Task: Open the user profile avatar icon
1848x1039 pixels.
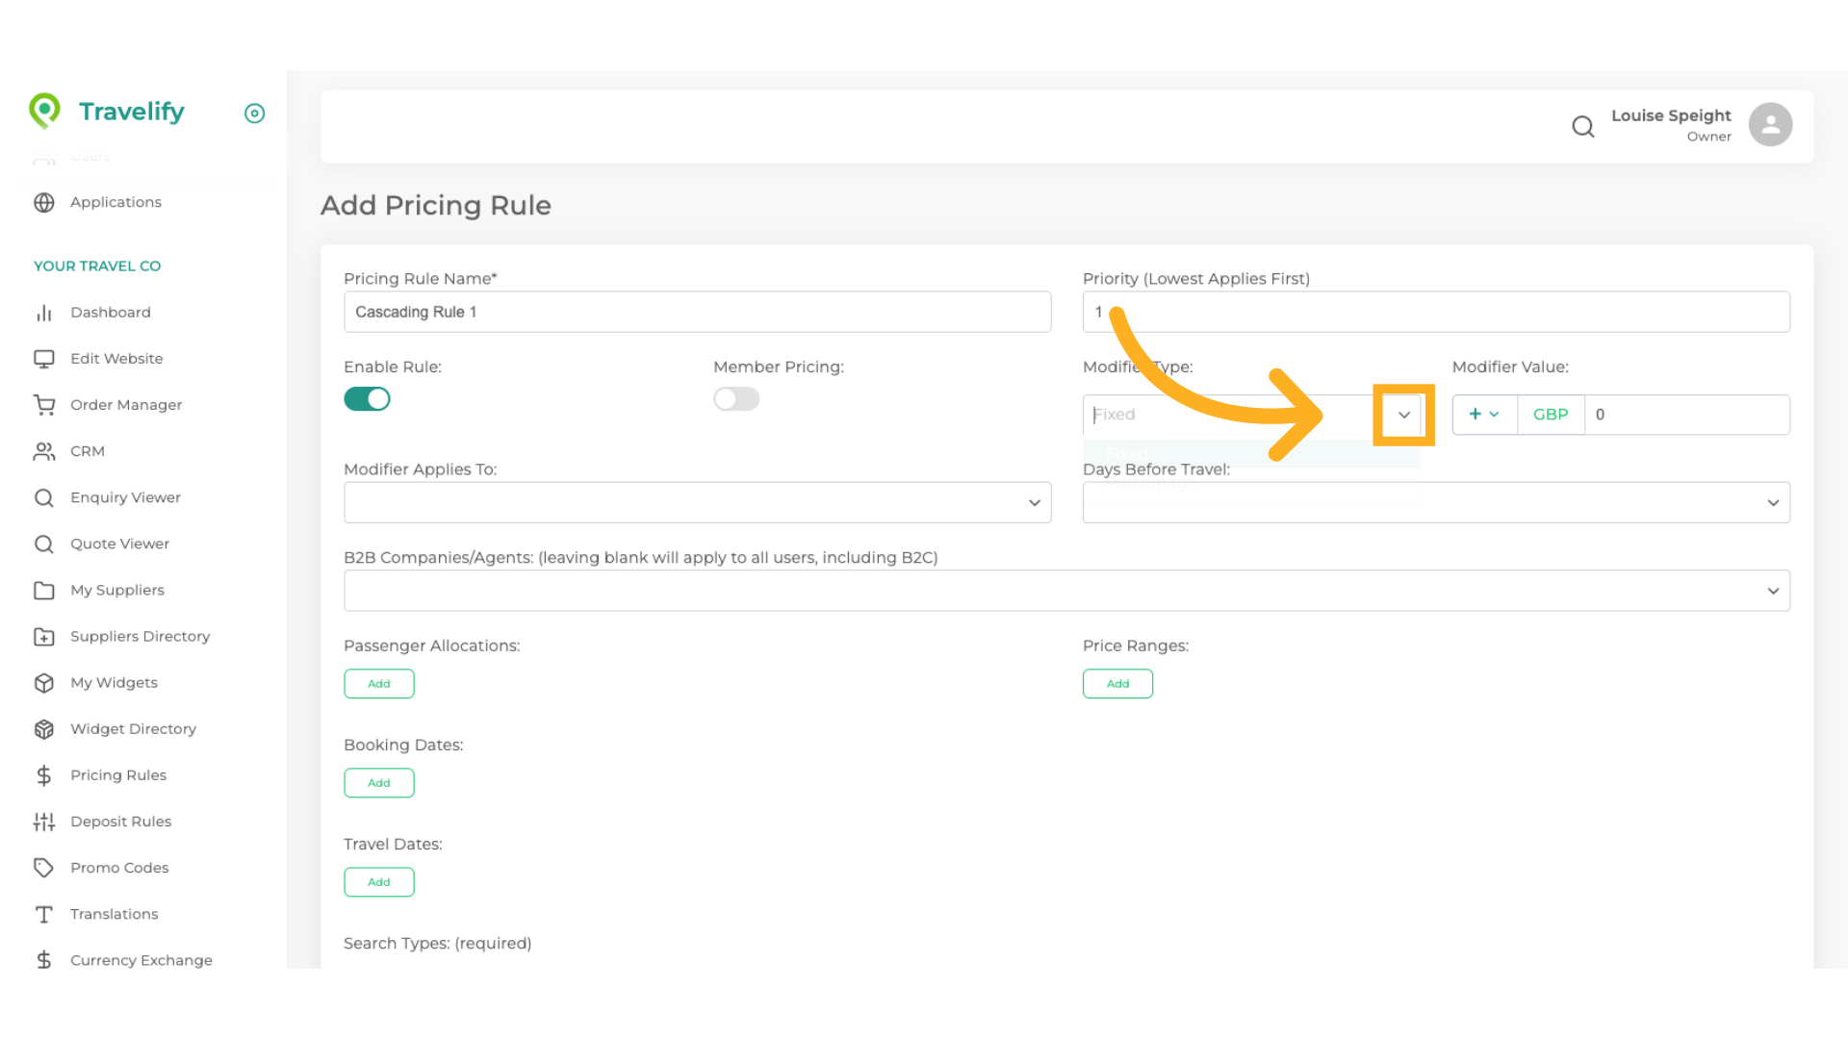Action: coord(1769,125)
